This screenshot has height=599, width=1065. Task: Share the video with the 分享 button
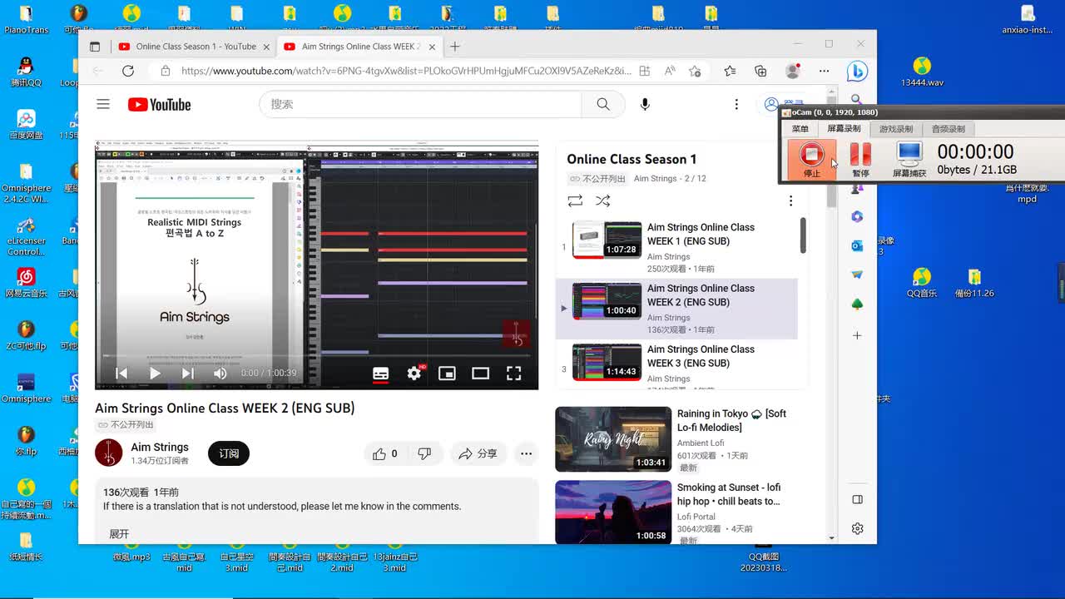[478, 453]
